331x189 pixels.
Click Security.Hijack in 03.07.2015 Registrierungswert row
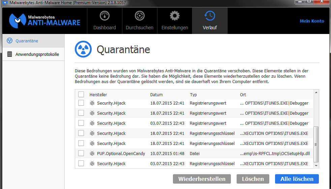coord(111,123)
